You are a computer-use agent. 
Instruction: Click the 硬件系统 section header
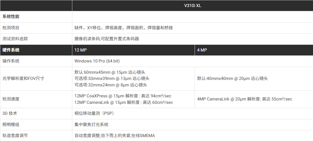(x=11, y=50)
